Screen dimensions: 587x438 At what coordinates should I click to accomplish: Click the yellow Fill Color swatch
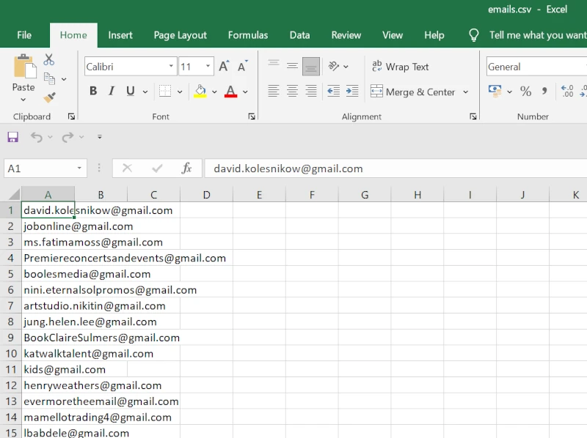[200, 92]
